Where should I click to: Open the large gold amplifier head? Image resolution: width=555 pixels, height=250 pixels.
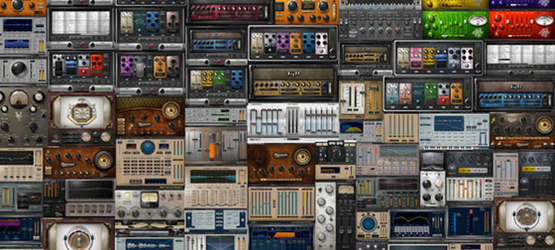(293, 84)
